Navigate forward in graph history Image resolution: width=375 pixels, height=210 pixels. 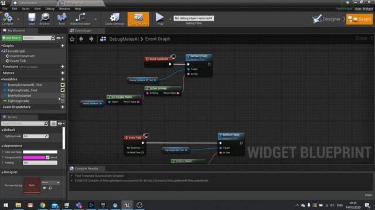coord(91,39)
